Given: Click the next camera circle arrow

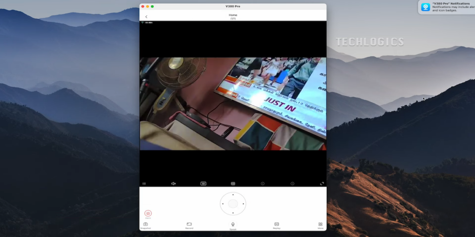Looking at the screenshot, I should 292,184.
